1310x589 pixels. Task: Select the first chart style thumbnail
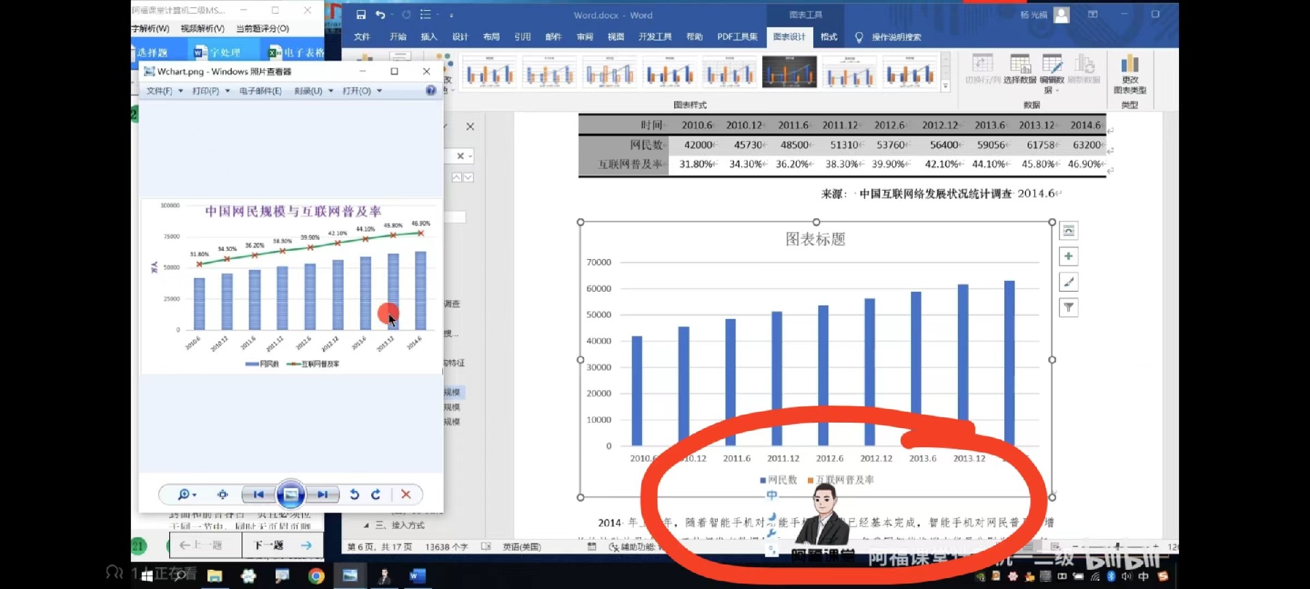tap(489, 72)
